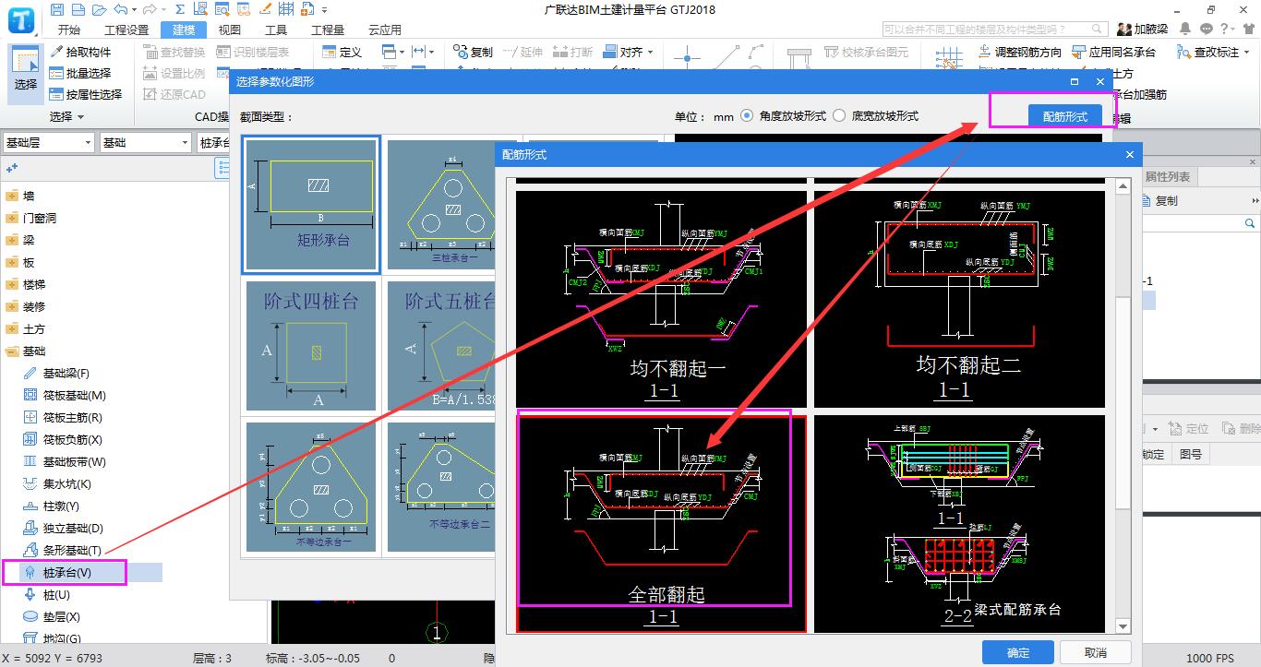Click the 调整钢筋方向 tool
1261x667 pixels.
point(1020,52)
